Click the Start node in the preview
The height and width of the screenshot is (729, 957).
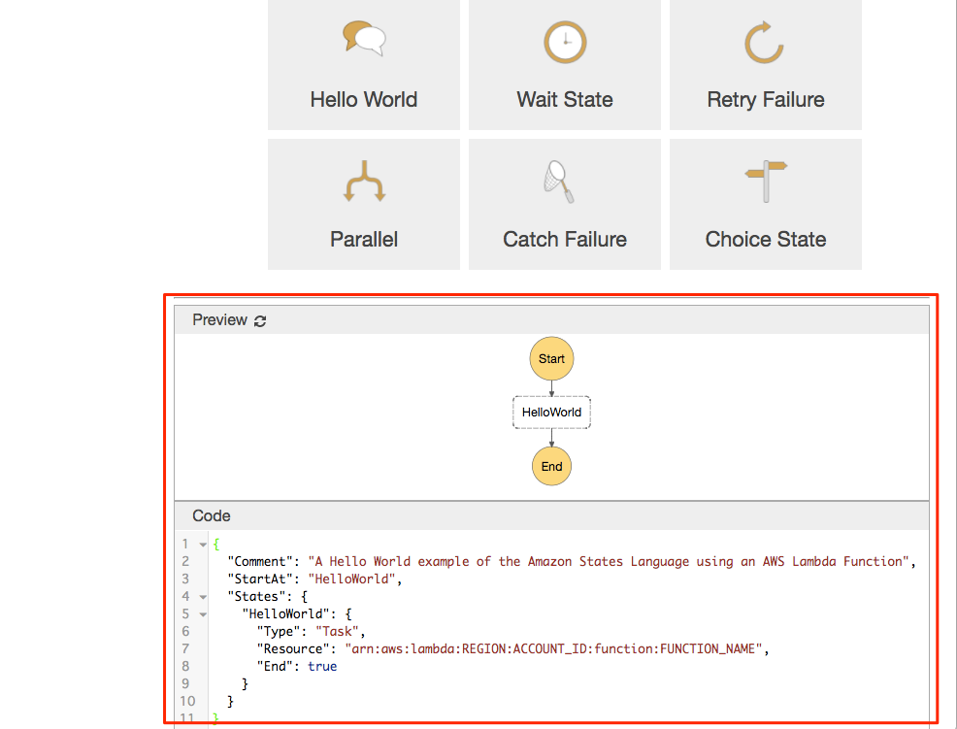[551, 358]
